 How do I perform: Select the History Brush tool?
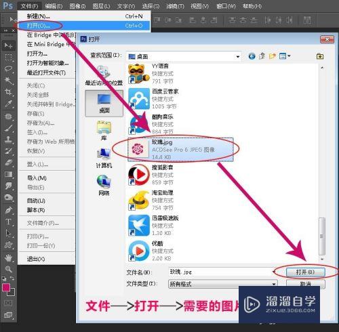pyautogui.click(x=9, y=151)
